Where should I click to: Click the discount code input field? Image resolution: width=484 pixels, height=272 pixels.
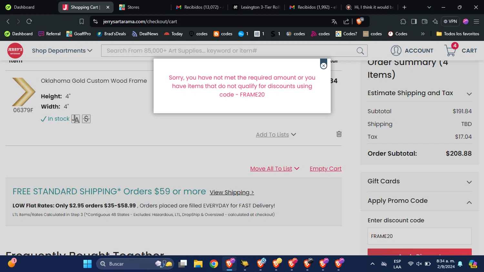click(x=419, y=236)
